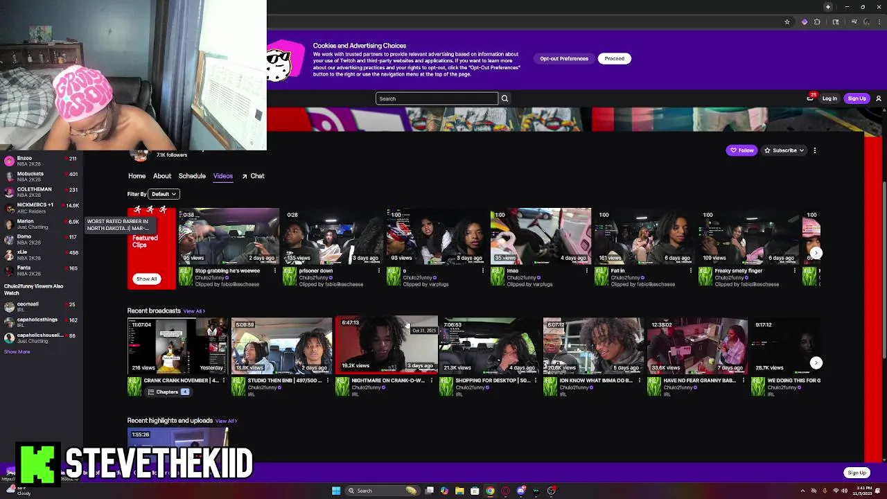887x499 pixels.
Task: Open the 'STUDIO THEN BNB' broadcast thumbnail
Action: (281, 346)
